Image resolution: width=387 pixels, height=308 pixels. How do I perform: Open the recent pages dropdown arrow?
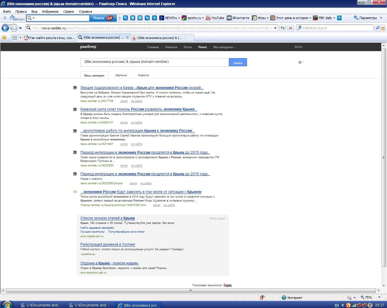[20, 28]
